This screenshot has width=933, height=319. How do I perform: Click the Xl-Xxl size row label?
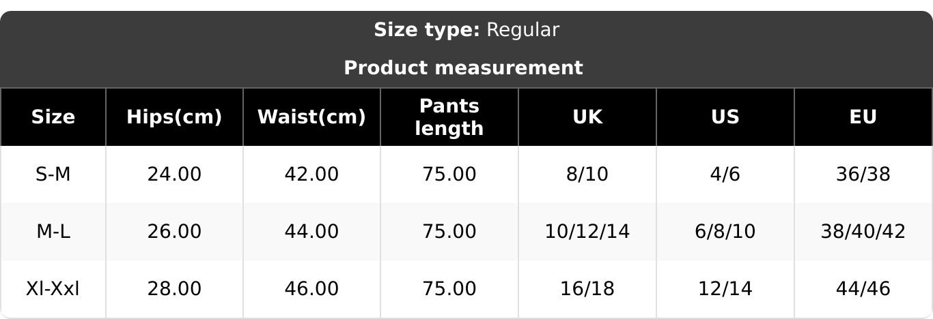pyautogui.click(x=53, y=289)
